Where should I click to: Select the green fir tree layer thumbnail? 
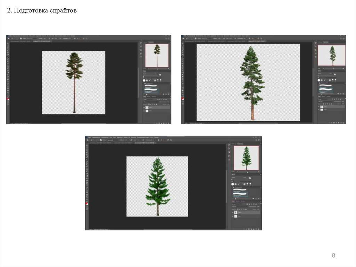(236, 212)
